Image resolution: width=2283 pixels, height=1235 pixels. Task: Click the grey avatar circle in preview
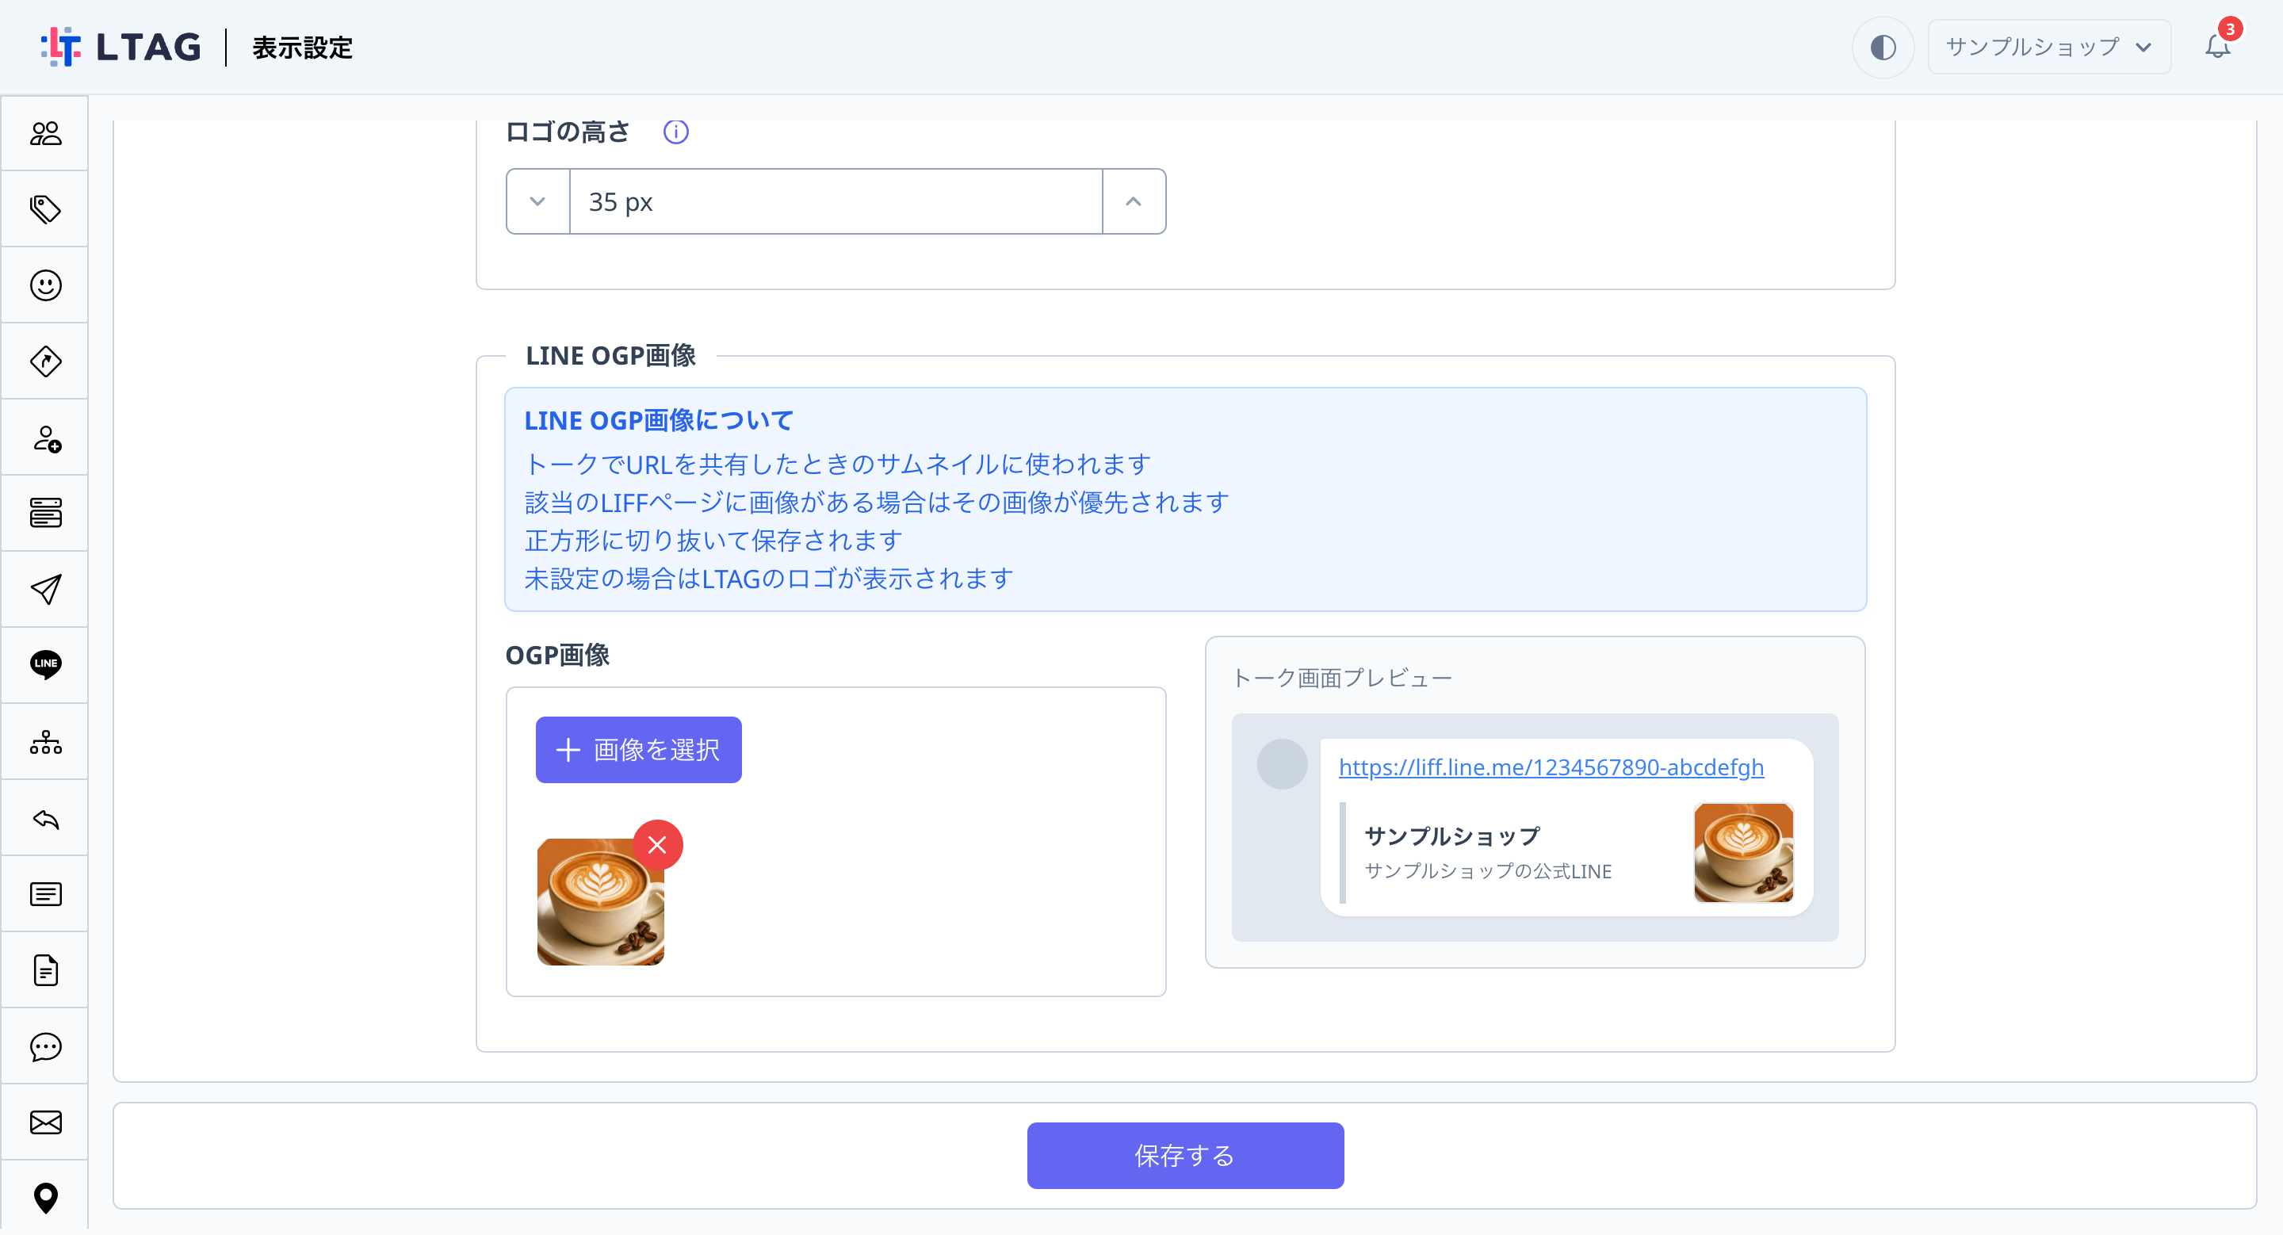pyautogui.click(x=1282, y=763)
